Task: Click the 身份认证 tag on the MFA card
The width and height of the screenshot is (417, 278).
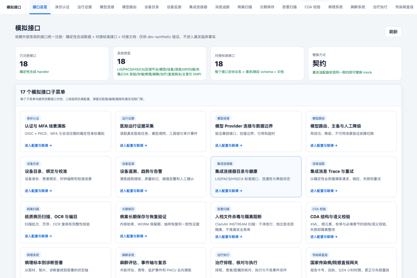Action: pyautogui.click(x=33, y=119)
